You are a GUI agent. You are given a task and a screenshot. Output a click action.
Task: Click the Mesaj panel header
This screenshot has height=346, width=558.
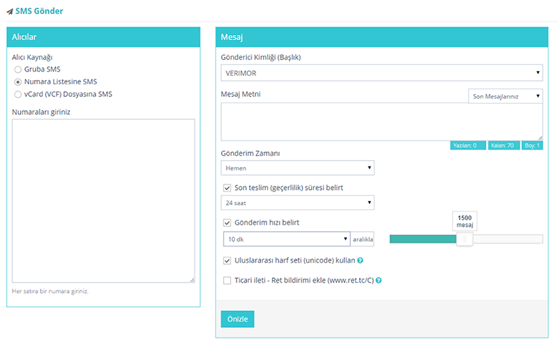(x=382, y=37)
